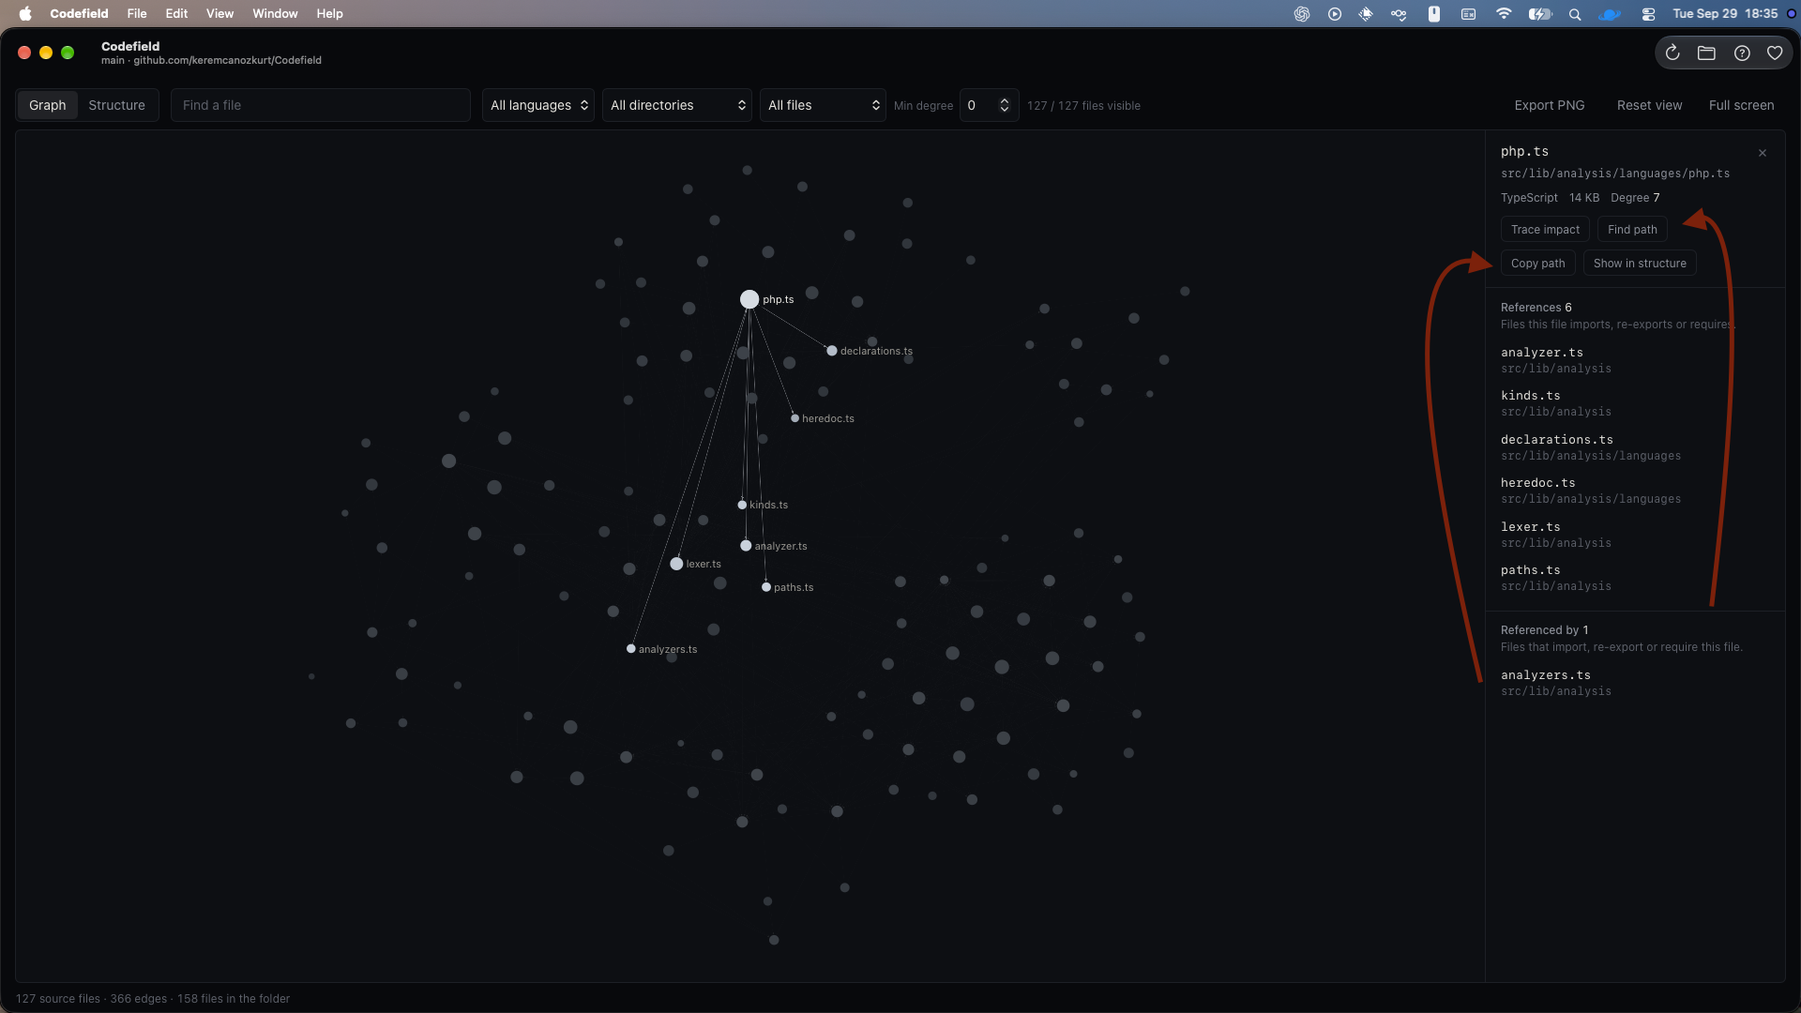Open Spotlight search in menu bar
The width and height of the screenshot is (1801, 1013).
pyautogui.click(x=1575, y=14)
